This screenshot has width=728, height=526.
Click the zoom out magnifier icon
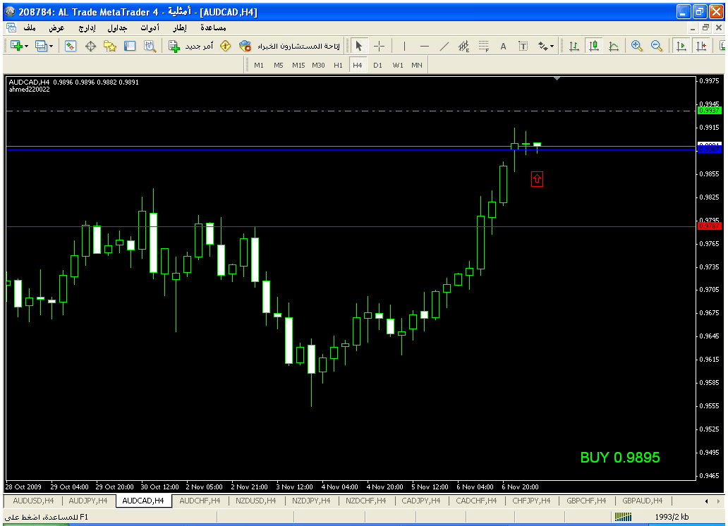pos(657,46)
